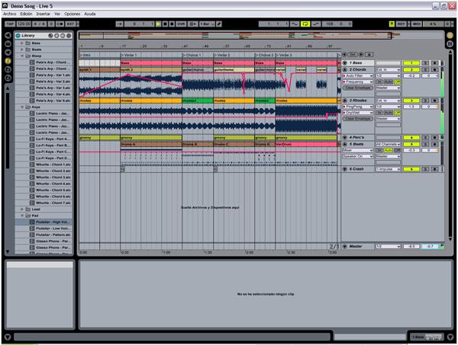Click the Set locator button
The width and height of the screenshot is (458, 345).
[353, 55]
